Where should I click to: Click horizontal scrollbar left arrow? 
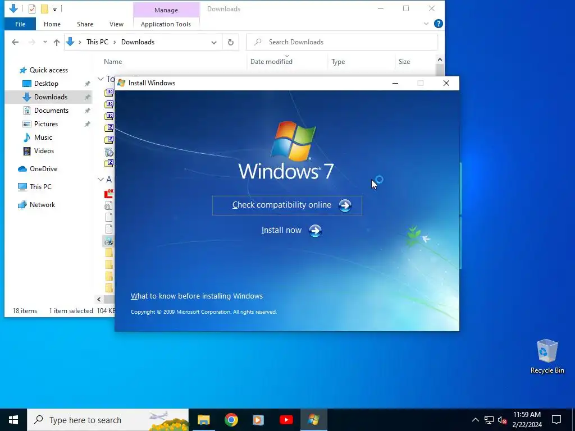99,300
